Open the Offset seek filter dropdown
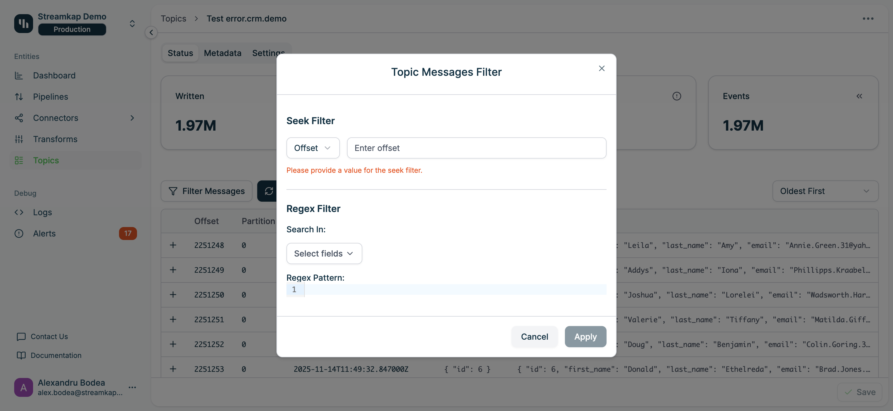Viewport: 893px width, 411px height. point(313,148)
